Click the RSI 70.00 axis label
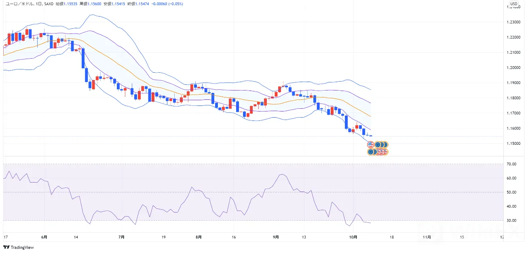 point(512,164)
